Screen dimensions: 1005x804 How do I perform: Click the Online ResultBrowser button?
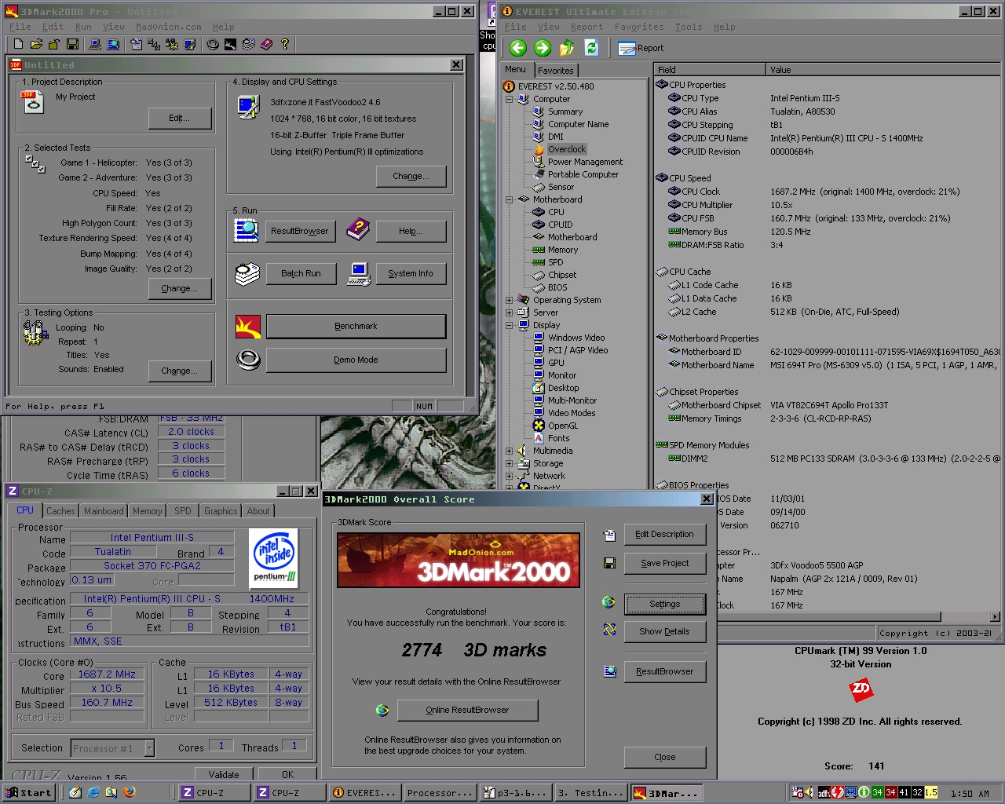[x=467, y=710]
